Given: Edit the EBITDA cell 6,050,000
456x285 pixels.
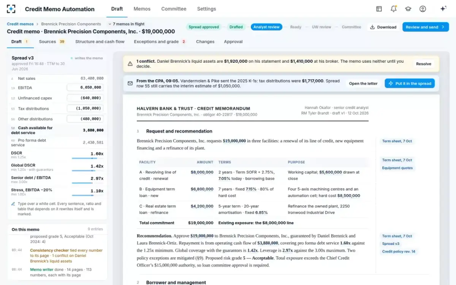Looking at the screenshot, I should pyautogui.click(x=85, y=87).
